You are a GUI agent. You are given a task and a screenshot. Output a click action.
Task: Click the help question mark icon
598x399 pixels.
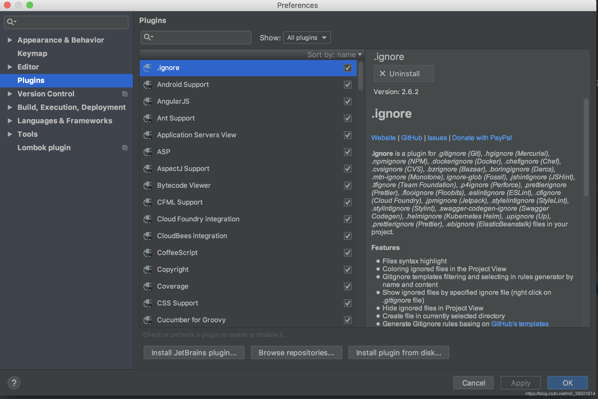coord(14,383)
